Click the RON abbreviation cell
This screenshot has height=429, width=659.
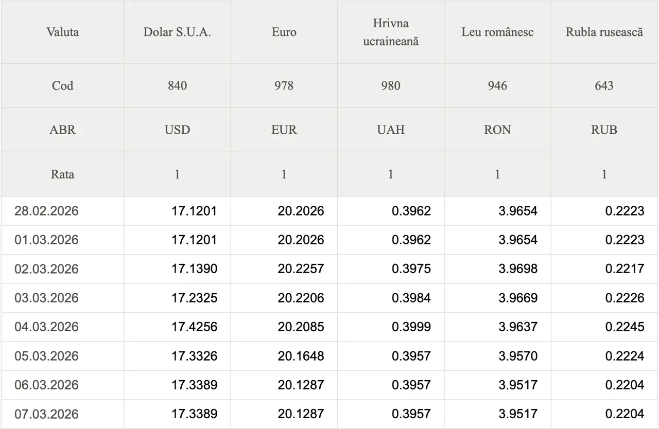[x=497, y=130]
